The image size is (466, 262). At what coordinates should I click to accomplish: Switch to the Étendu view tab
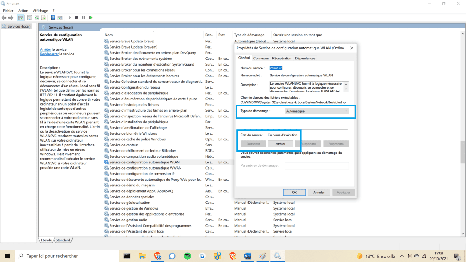coord(46,240)
